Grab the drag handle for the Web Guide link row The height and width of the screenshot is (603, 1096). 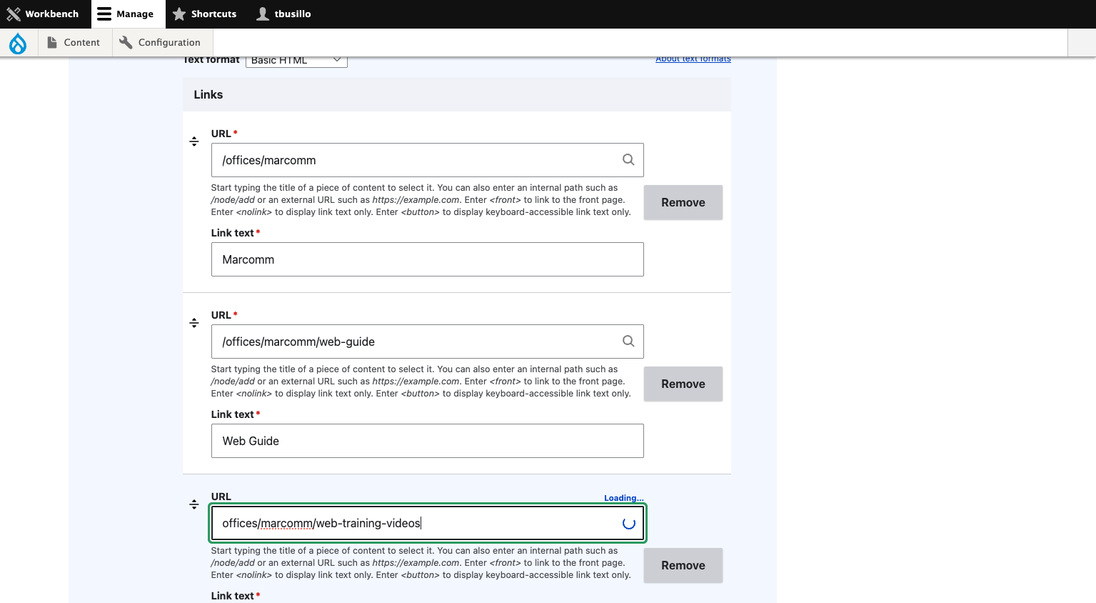click(194, 323)
